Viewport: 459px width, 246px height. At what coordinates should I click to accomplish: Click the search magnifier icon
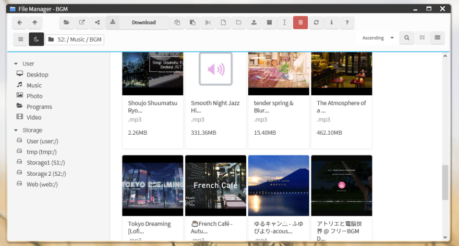(x=407, y=38)
